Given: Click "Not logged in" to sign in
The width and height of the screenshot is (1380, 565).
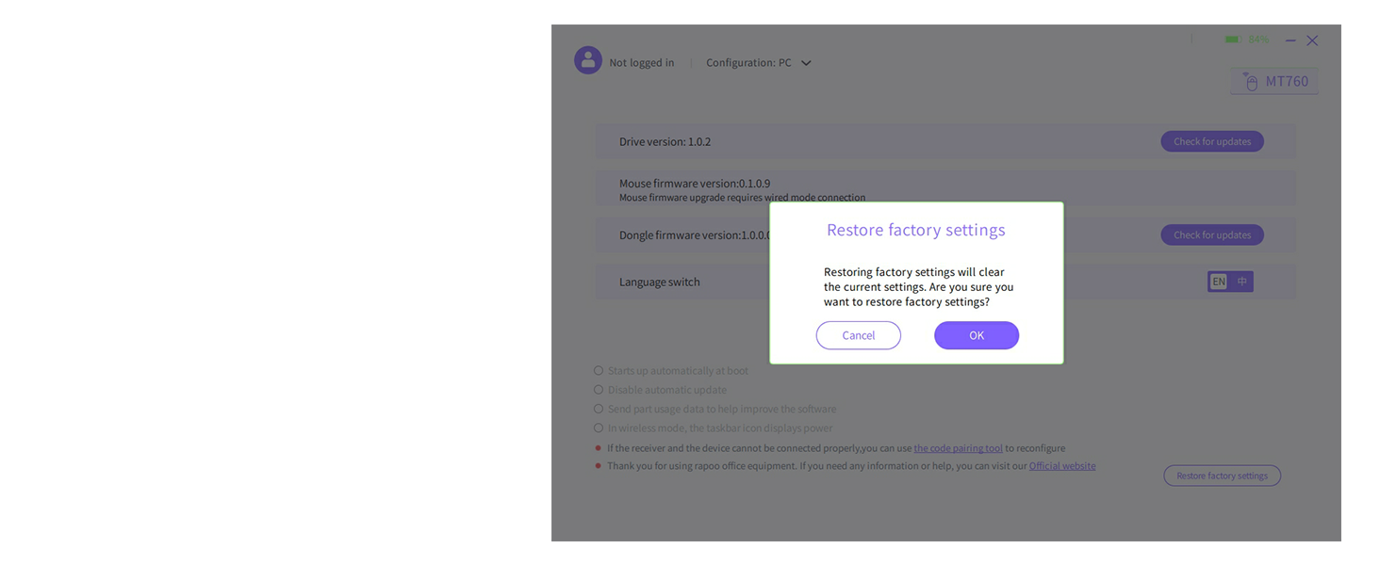Looking at the screenshot, I should coord(642,62).
